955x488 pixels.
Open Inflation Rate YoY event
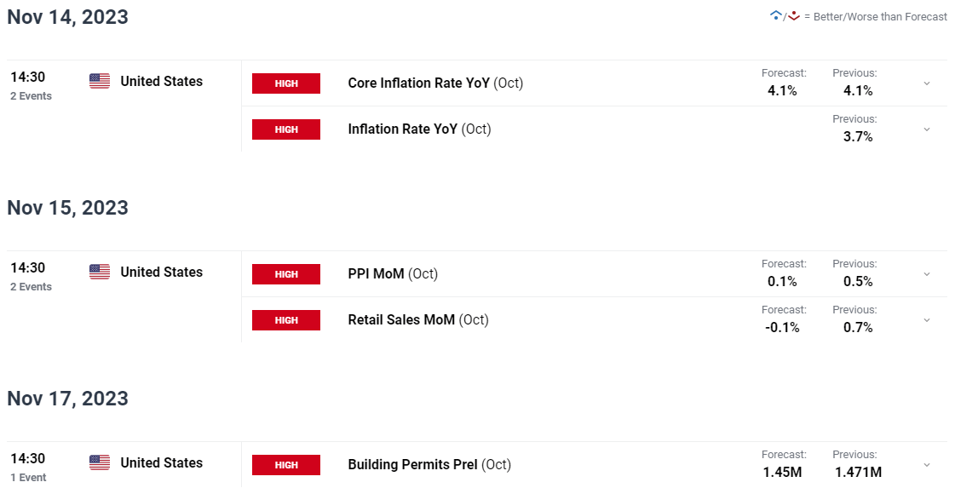click(420, 129)
